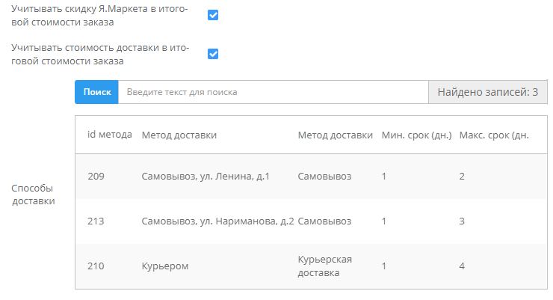Click "Самовывоз, ул. Нариманова, д.2" delivery method
This screenshot has height=300, width=553.
tap(217, 221)
